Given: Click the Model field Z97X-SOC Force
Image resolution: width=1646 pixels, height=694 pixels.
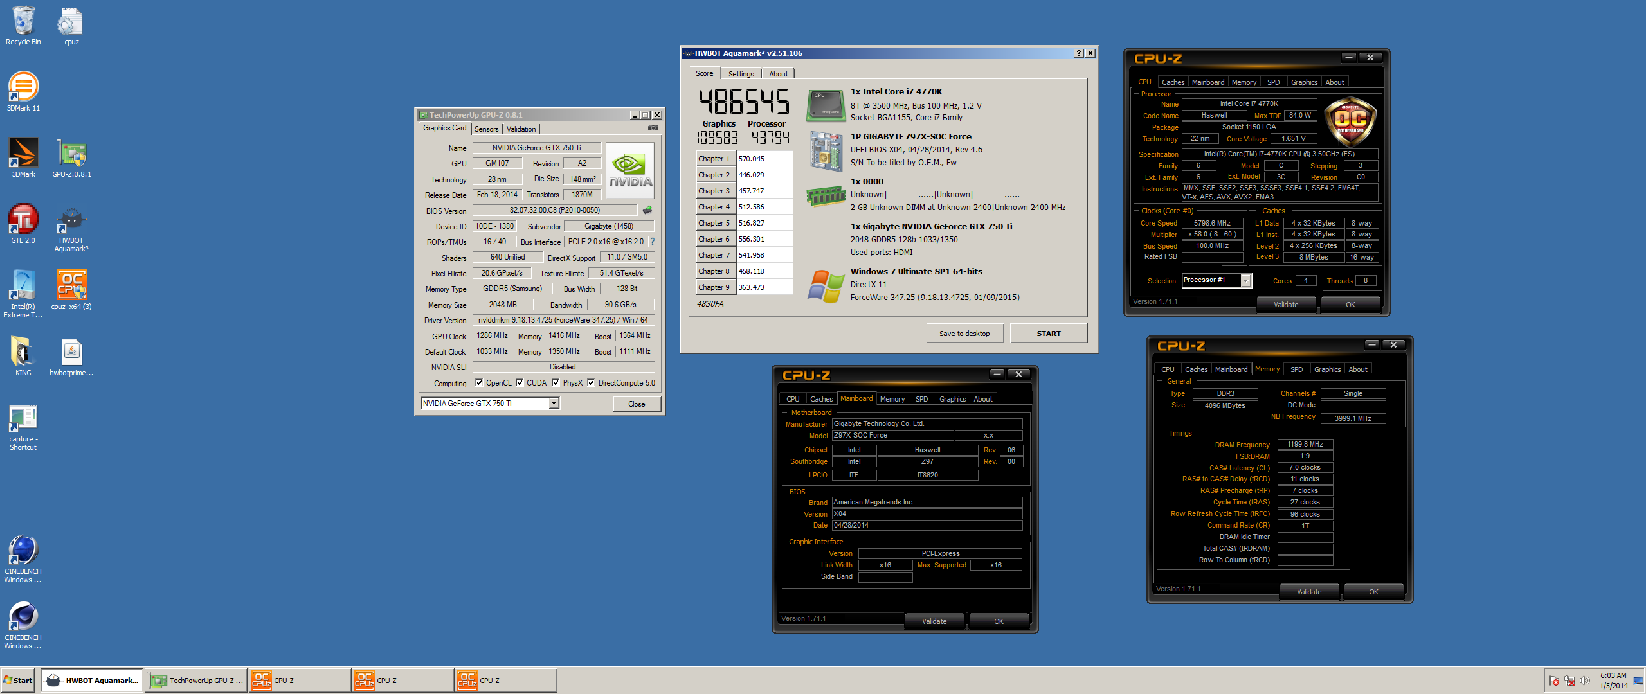Looking at the screenshot, I should (892, 436).
